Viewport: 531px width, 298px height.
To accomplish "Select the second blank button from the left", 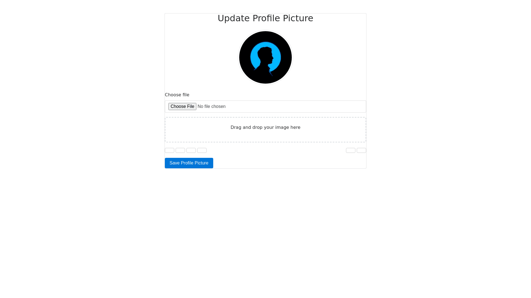I will pyautogui.click(x=180, y=150).
